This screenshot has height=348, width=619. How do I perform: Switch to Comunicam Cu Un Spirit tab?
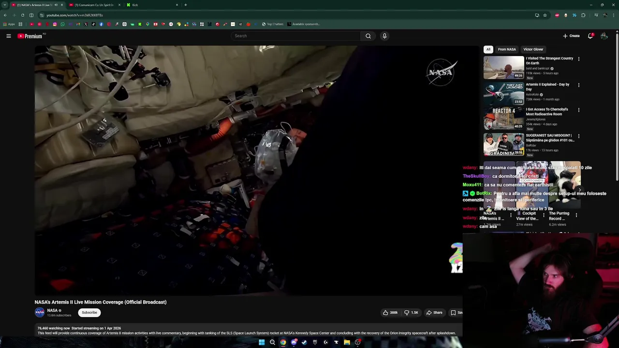[95, 5]
